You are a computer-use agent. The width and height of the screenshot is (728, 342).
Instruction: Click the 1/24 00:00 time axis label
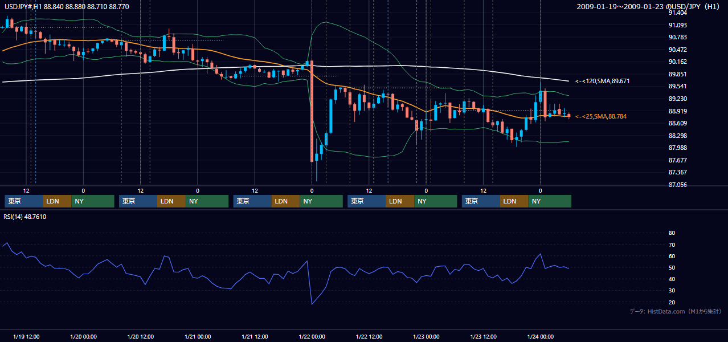tap(541, 336)
